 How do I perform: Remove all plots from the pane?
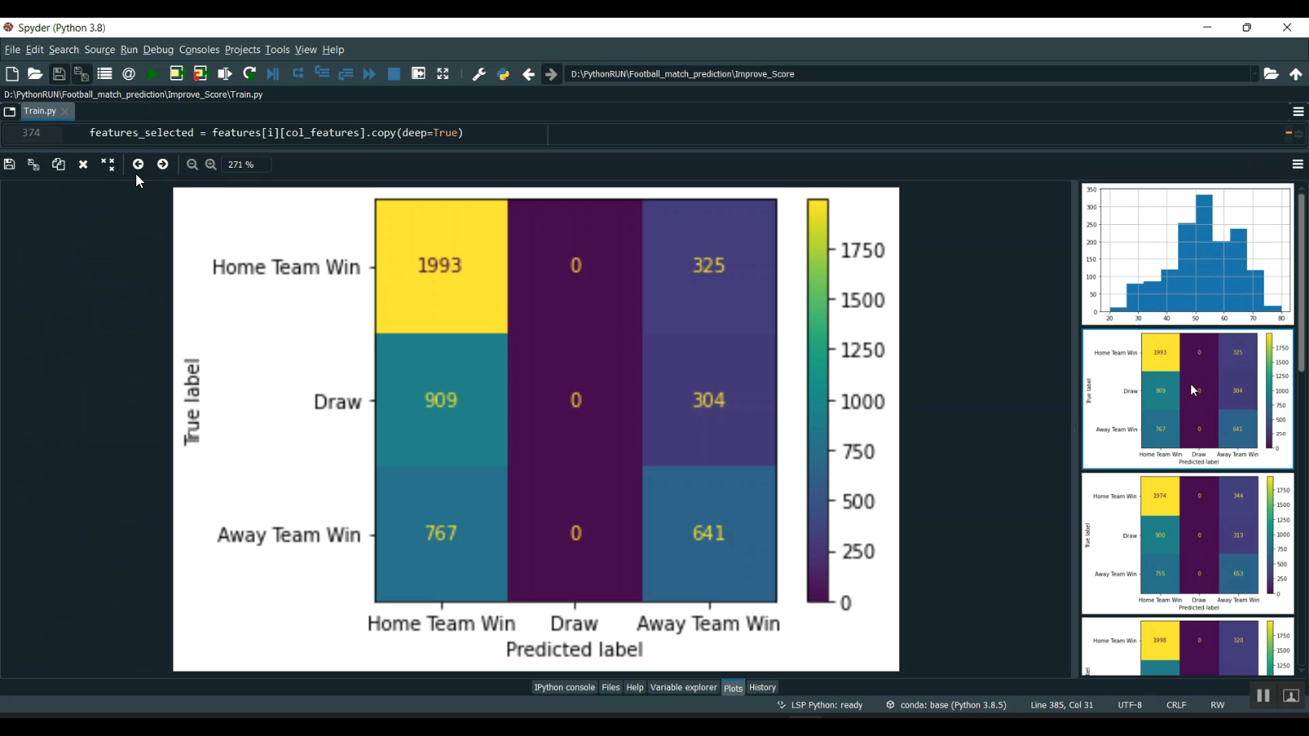(x=107, y=164)
